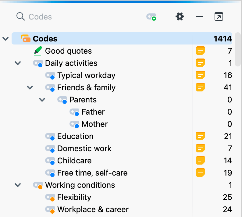This screenshot has height=217, width=242.
Task: Click the Typical workday code icon
Action: (x=50, y=76)
